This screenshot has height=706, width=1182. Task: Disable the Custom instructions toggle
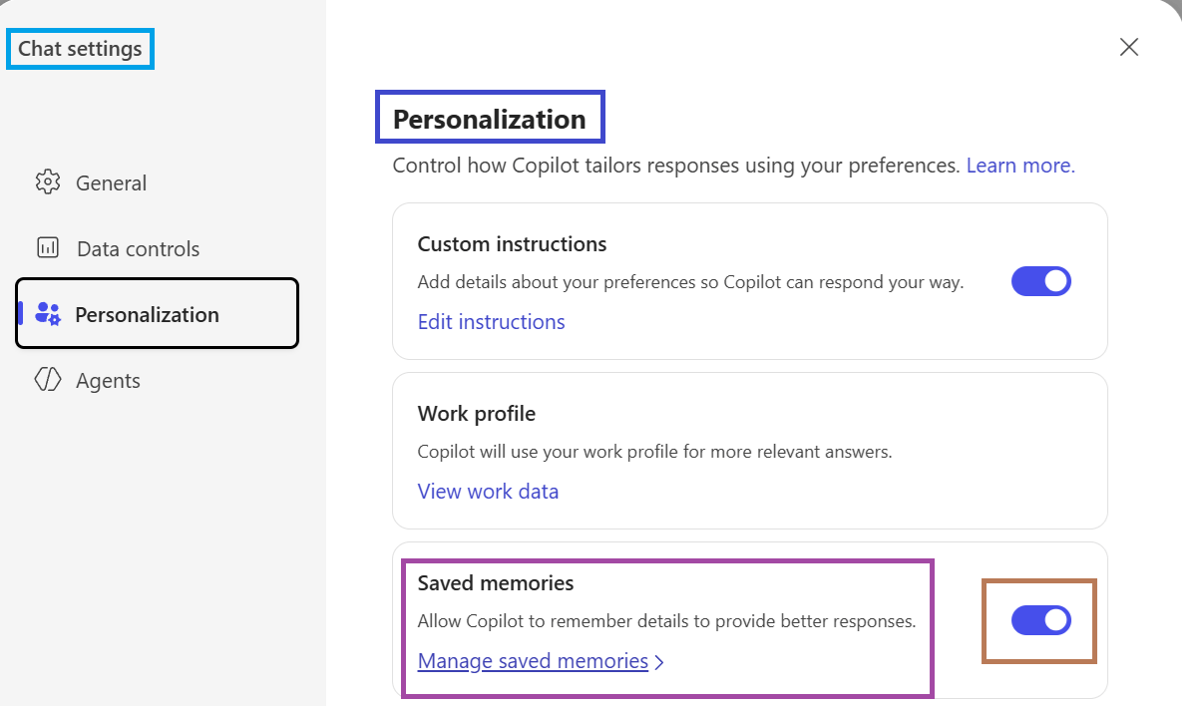pyautogui.click(x=1041, y=281)
